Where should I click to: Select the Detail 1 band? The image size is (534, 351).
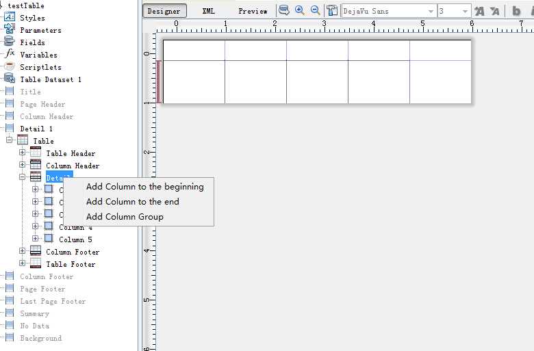pyautogui.click(x=36, y=129)
